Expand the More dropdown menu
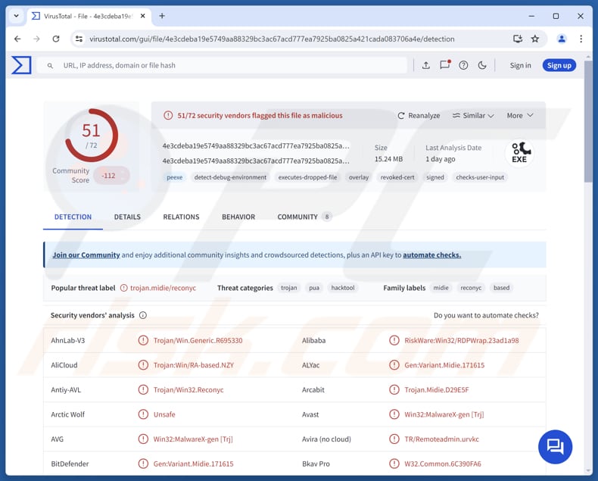This screenshot has height=481, width=598. [519, 116]
